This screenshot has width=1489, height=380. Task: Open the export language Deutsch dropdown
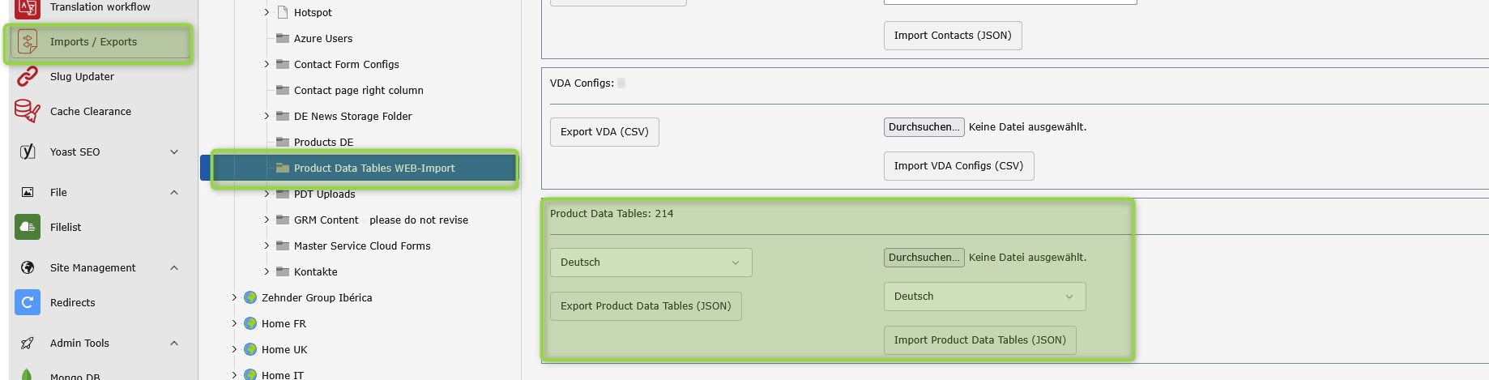[651, 263]
